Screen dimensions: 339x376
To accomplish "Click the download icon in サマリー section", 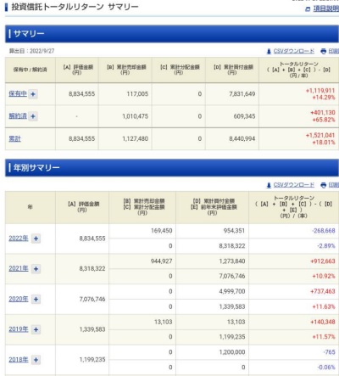I will pyautogui.click(x=269, y=51).
